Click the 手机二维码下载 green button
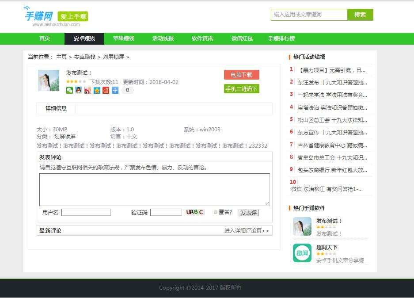 pos(241,88)
